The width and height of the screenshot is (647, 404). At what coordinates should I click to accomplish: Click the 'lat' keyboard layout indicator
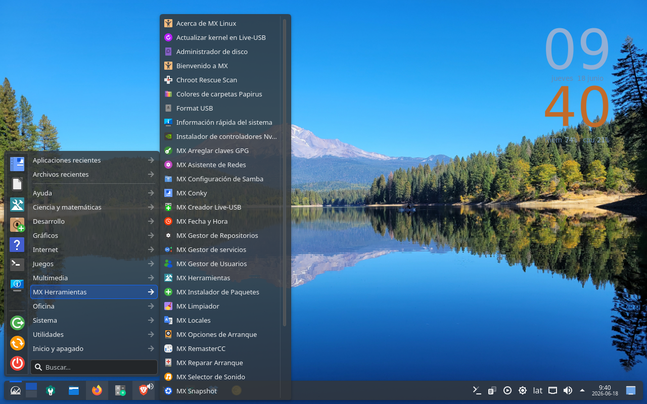click(538, 390)
